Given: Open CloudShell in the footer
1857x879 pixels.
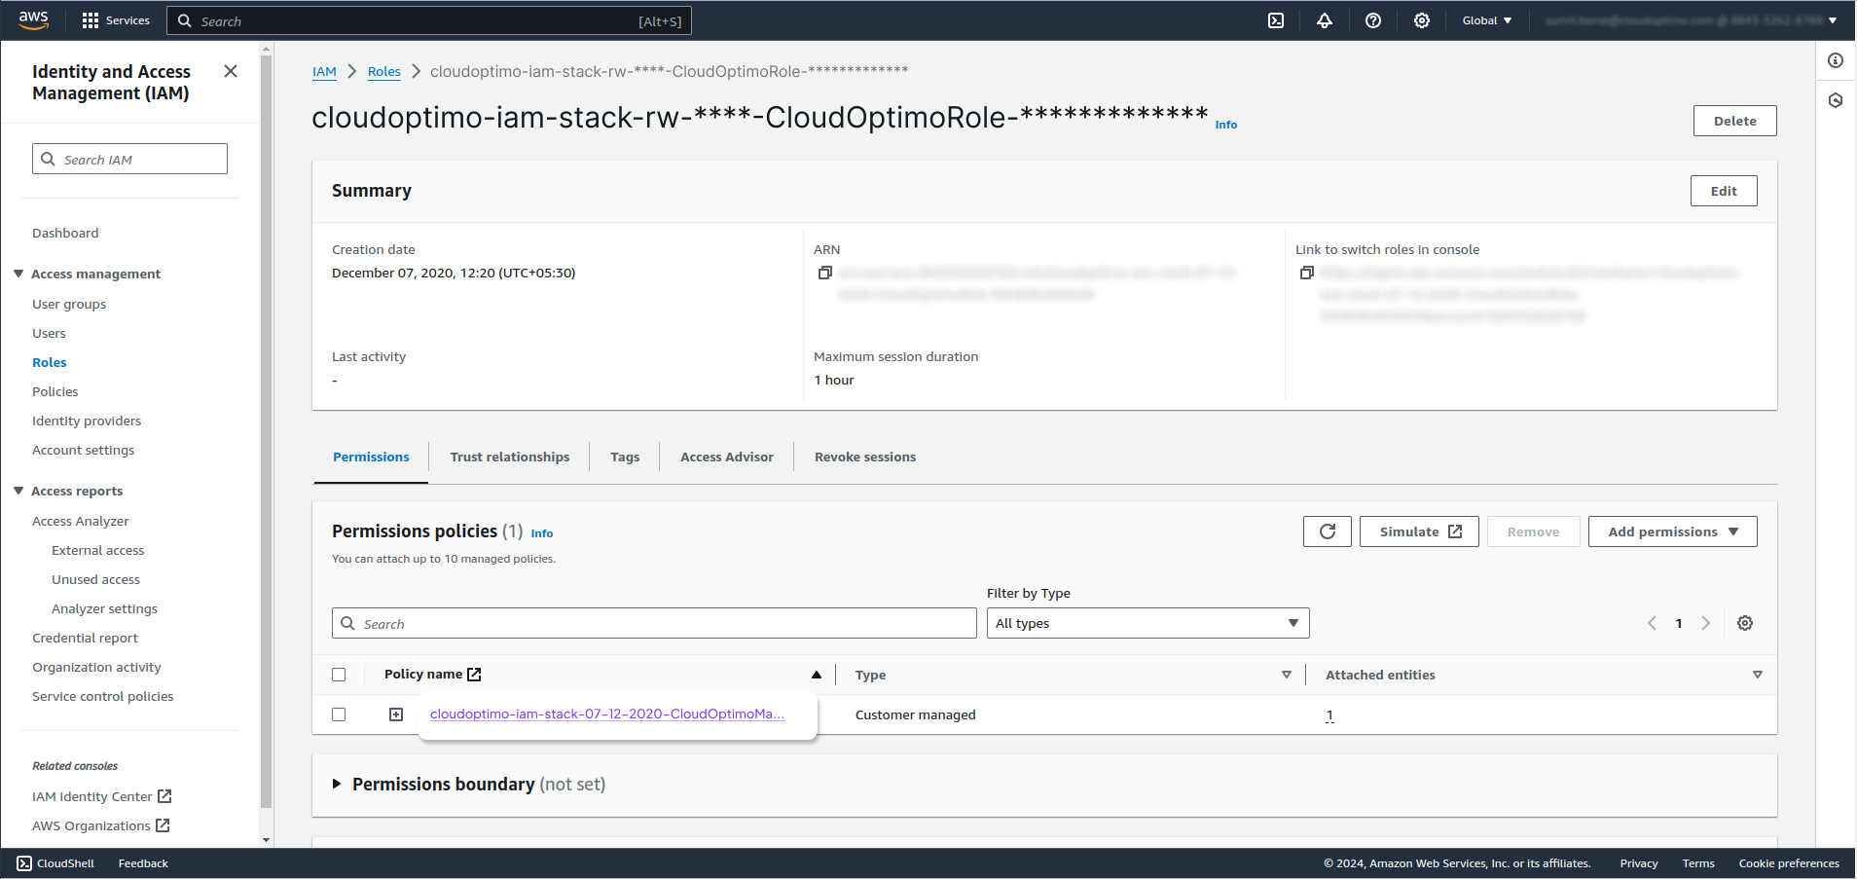Looking at the screenshot, I should 55,863.
